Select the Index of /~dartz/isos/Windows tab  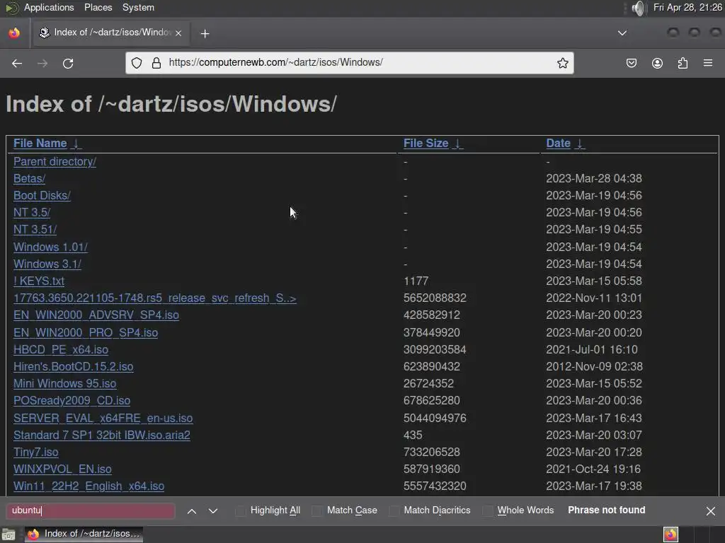(x=111, y=33)
